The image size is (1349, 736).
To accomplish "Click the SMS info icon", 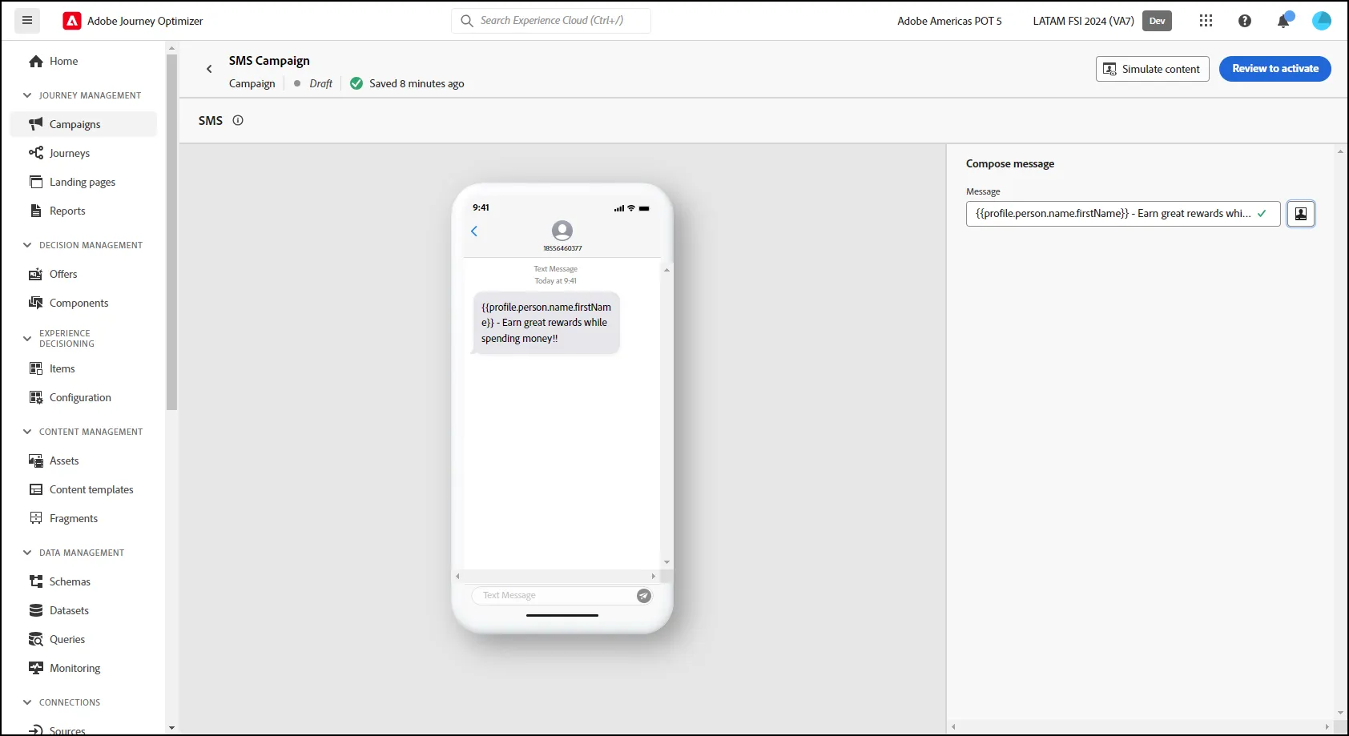I will click(x=238, y=120).
